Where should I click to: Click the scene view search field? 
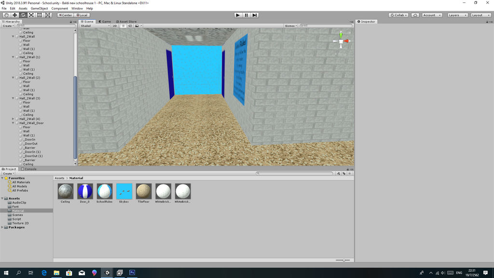click(326, 26)
